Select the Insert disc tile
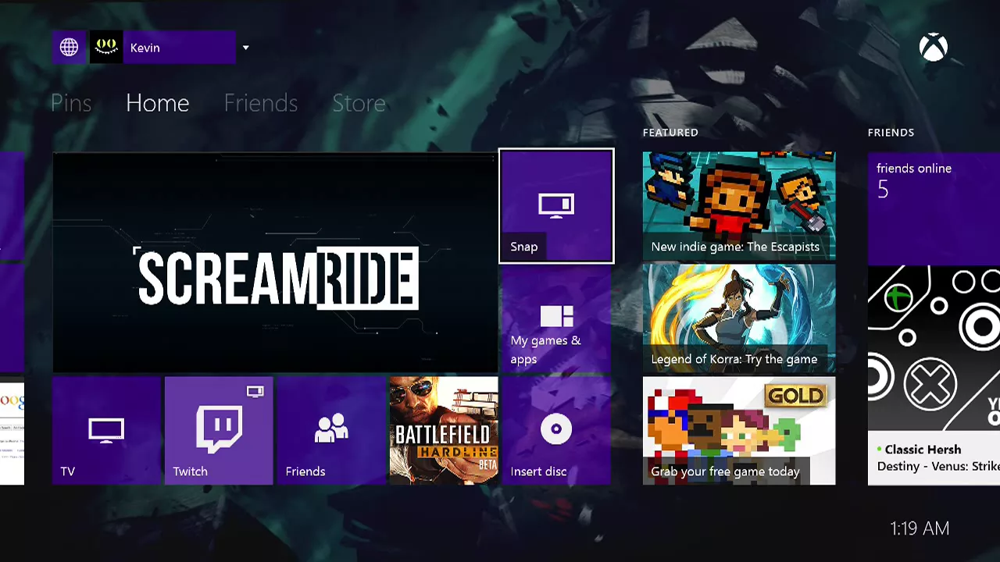Viewport: 1000px width, 562px height. click(x=556, y=431)
